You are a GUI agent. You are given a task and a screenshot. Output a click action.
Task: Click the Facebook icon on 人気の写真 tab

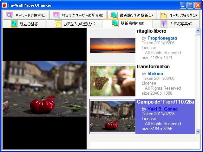click(x=164, y=24)
